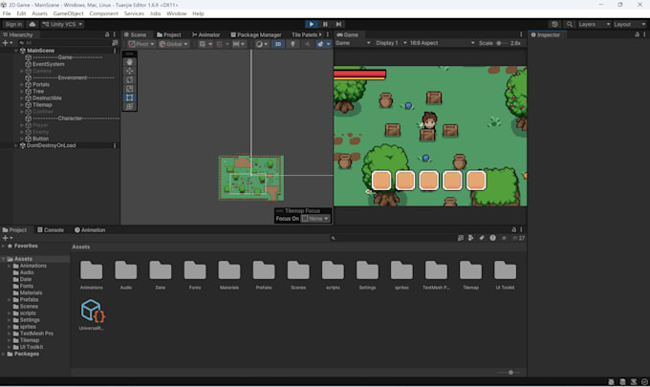This screenshot has width=650, height=387.
Task: Open the File menu
Action: (7, 13)
